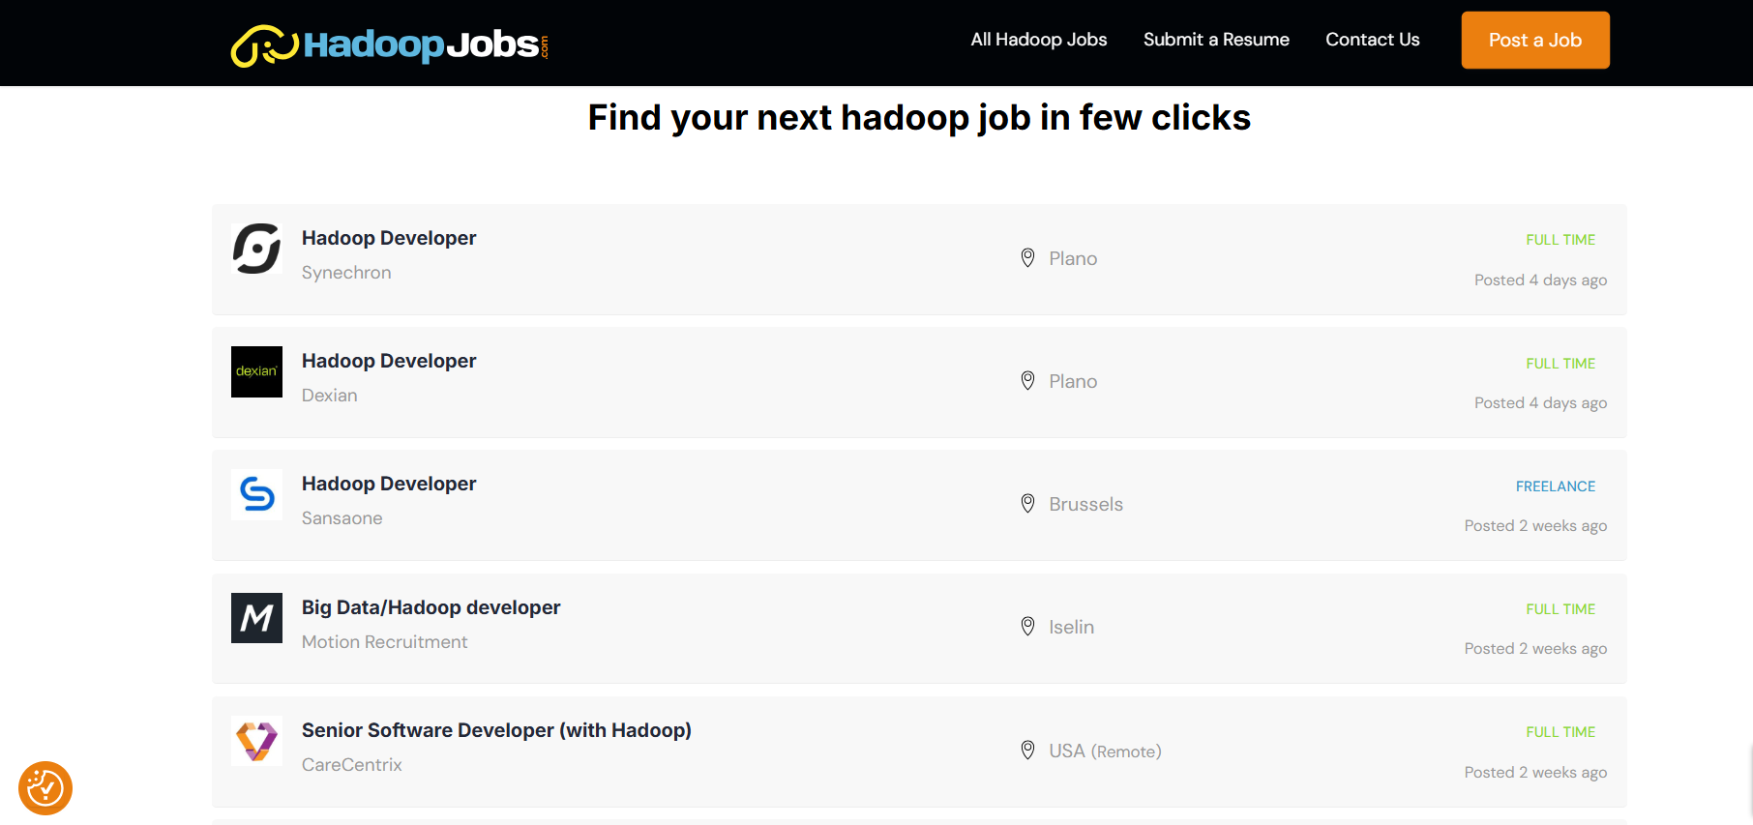Click the FREELANCE tag on Sansaone job
This screenshot has width=1753, height=825.
click(x=1555, y=486)
